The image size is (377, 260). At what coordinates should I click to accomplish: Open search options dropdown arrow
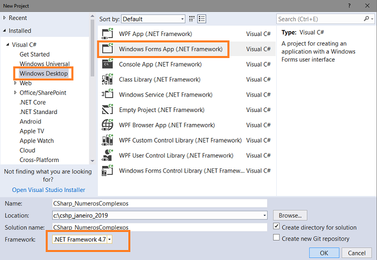pyautogui.click(x=372, y=19)
